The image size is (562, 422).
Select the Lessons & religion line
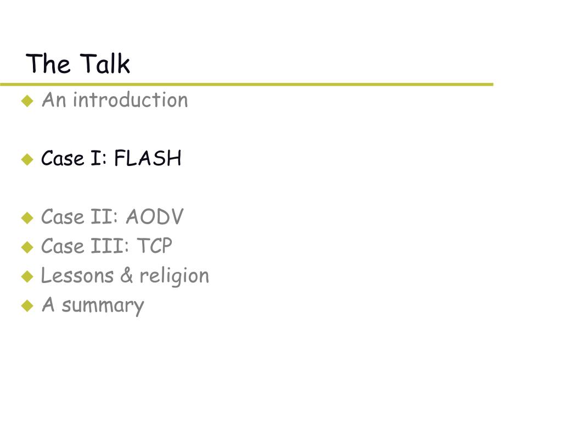(125, 276)
